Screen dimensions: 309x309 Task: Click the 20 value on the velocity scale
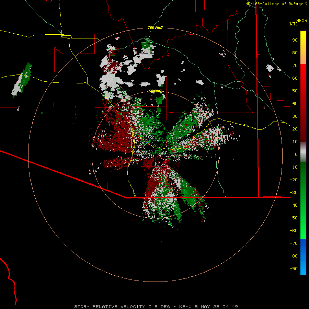(x=295, y=129)
